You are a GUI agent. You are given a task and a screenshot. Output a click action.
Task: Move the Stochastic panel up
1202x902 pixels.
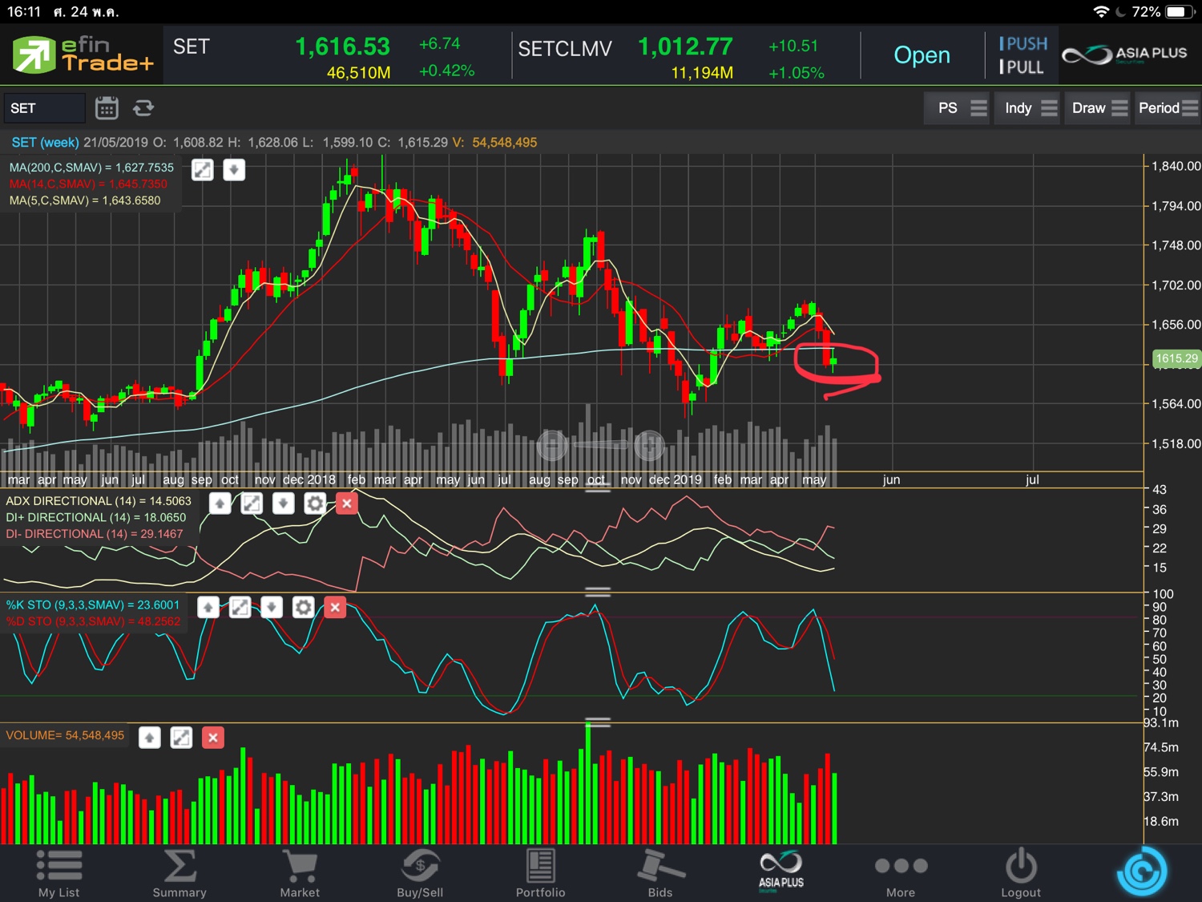pos(208,608)
